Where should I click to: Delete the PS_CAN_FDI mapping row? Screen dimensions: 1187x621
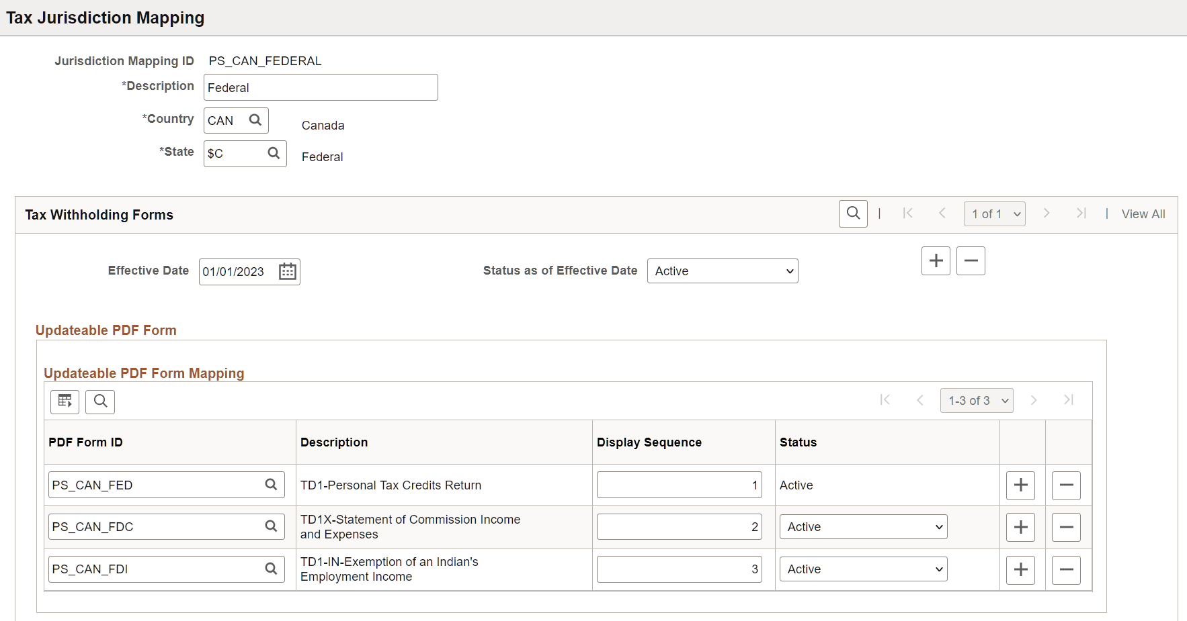coord(1066,569)
